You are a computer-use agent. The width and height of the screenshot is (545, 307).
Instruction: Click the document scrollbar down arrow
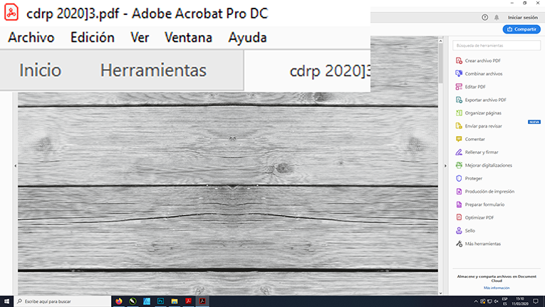pos(440,293)
